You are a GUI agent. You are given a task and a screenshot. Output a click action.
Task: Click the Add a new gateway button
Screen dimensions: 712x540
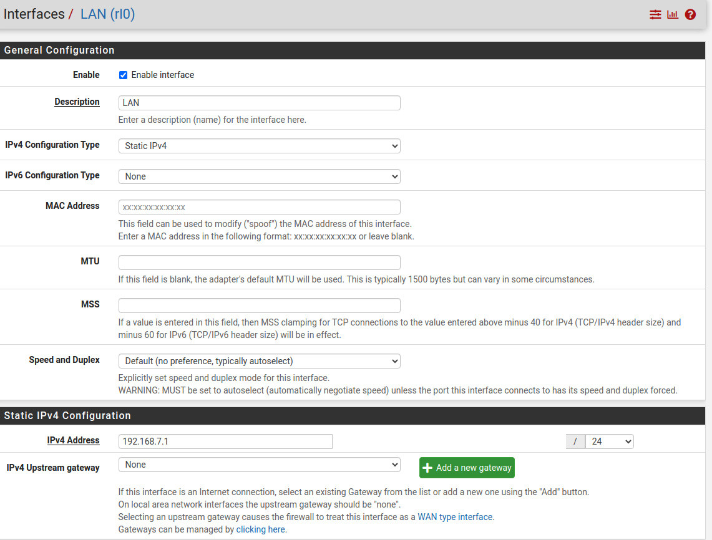467,468
